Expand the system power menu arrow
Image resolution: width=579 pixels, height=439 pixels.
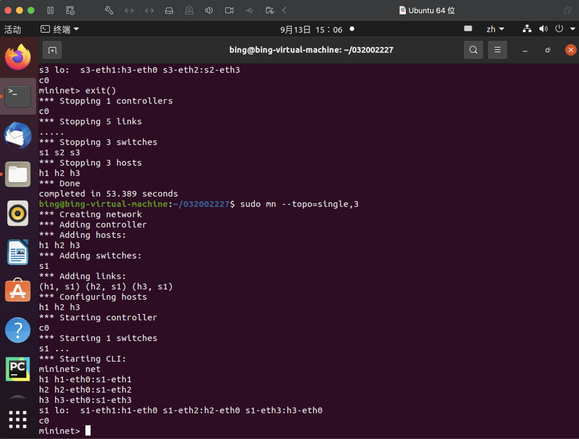(572, 29)
